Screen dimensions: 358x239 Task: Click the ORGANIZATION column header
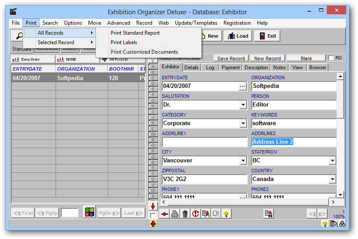pos(81,69)
